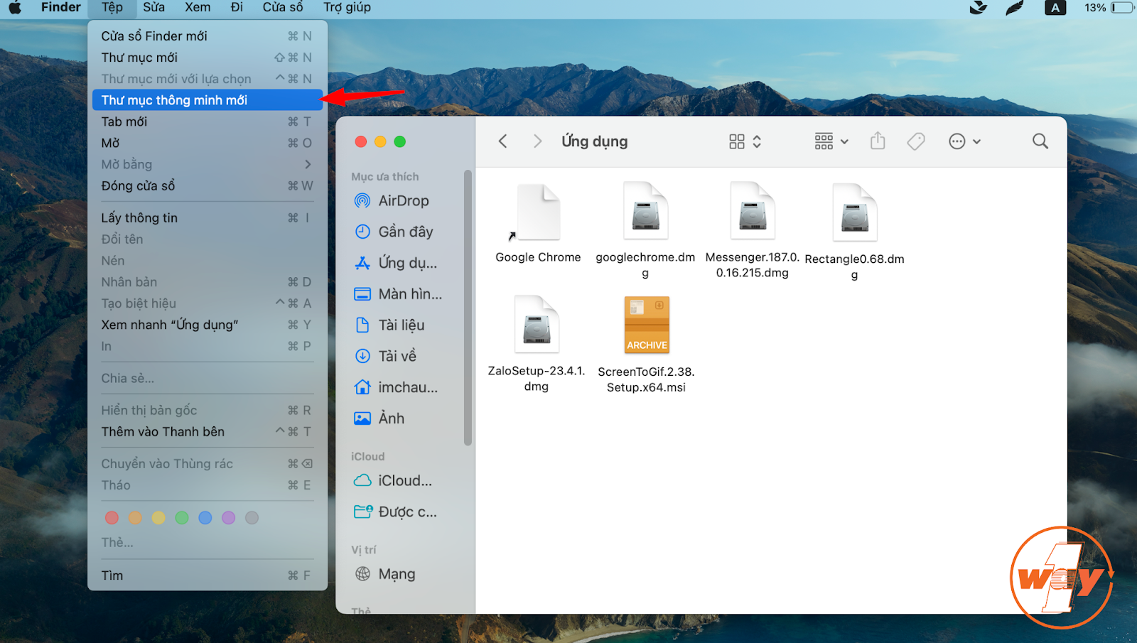
Task: Click the Share toolbar icon
Action: click(x=878, y=141)
